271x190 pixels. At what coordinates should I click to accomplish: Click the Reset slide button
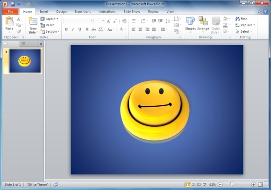(x=47, y=25)
